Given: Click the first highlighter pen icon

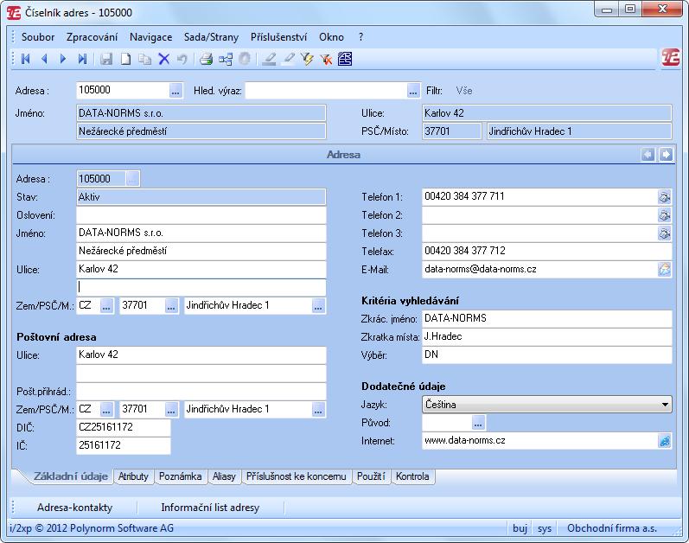Looking at the screenshot, I should [269, 59].
